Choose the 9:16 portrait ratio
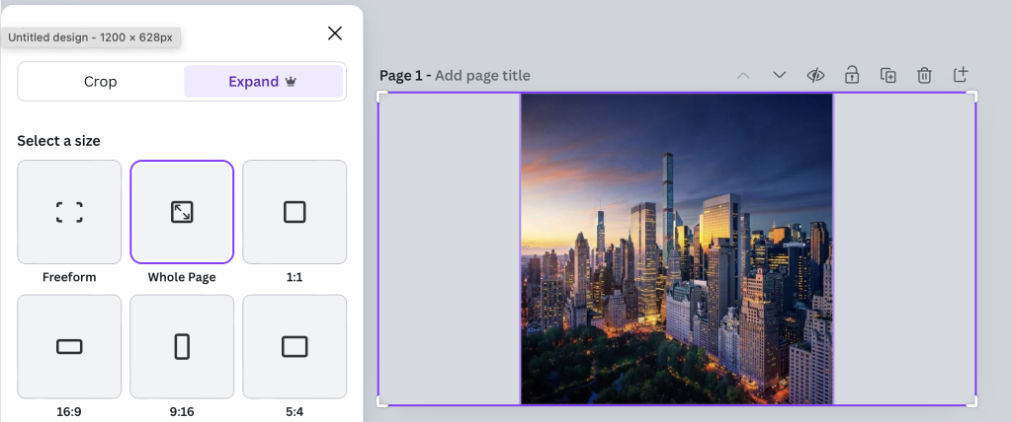Image resolution: width=1012 pixels, height=422 pixels. [182, 346]
